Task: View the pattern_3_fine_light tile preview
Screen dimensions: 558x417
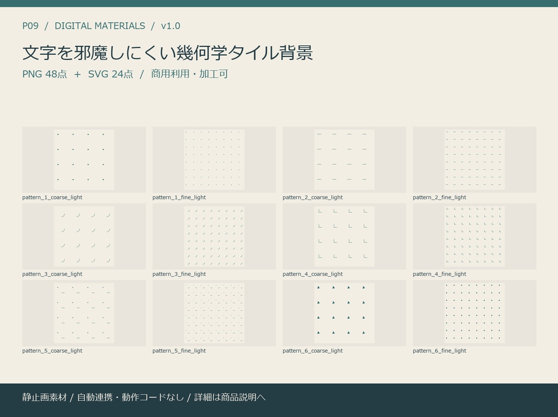Action: point(214,236)
